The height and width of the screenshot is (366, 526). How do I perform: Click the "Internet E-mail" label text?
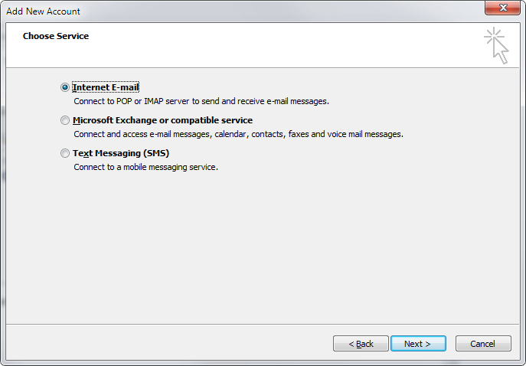pos(106,87)
